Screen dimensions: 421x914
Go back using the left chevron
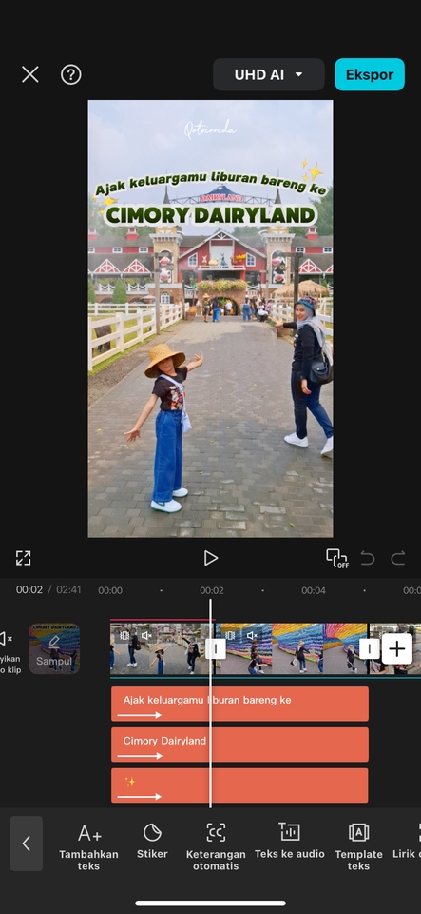[27, 844]
